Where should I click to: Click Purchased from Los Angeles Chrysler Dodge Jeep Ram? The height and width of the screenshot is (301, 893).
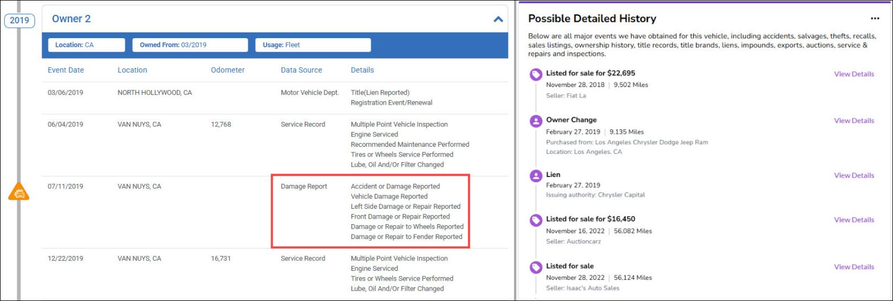coord(627,142)
